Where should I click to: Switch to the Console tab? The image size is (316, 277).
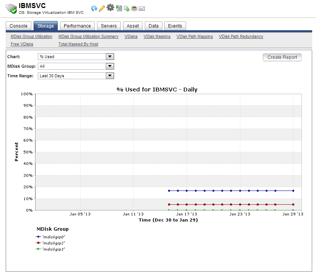(x=18, y=26)
